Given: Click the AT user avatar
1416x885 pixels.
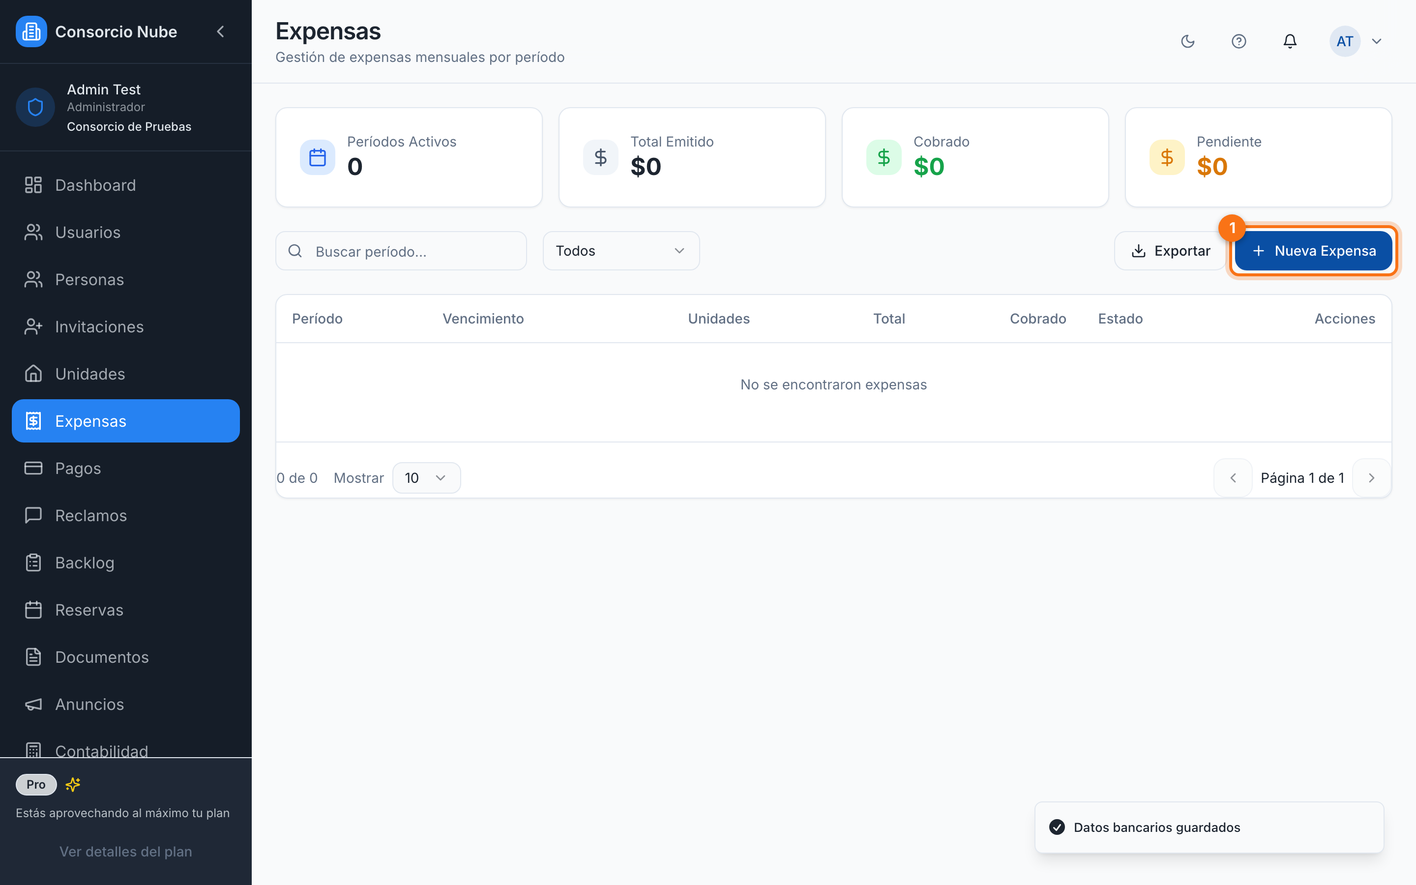Looking at the screenshot, I should tap(1345, 41).
